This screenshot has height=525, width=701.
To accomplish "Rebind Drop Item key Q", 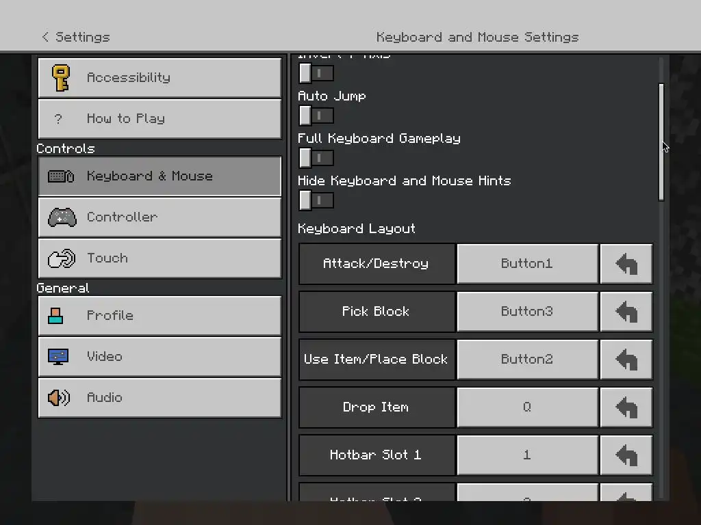I will pyautogui.click(x=527, y=407).
